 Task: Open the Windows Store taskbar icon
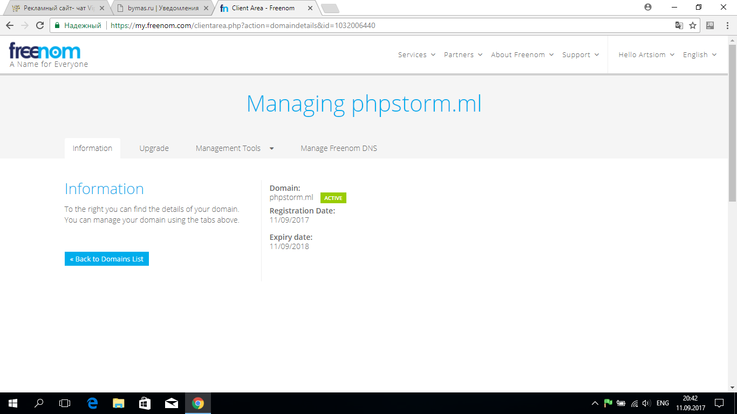point(145,403)
